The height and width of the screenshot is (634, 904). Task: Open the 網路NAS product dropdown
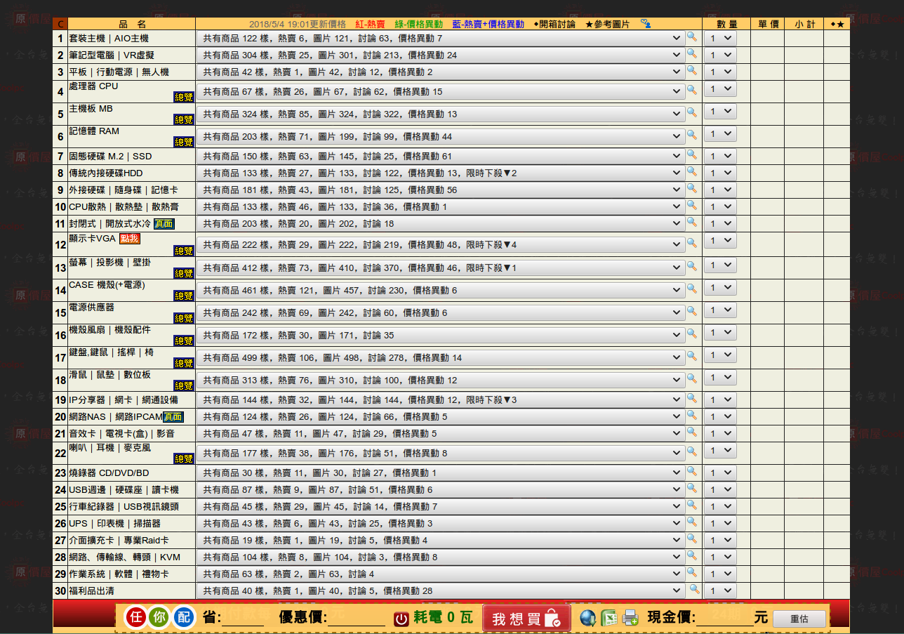[x=441, y=417]
